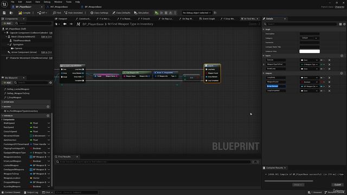Click BP_PlayerBase in the breadcrumb

[93, 24]
